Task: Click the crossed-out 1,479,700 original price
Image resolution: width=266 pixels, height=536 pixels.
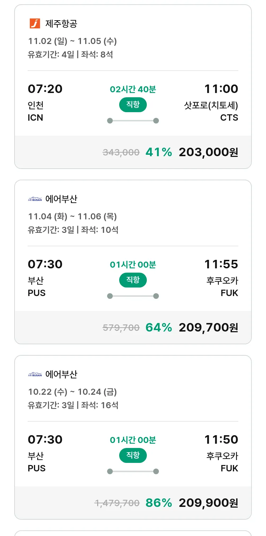Action: coord(117,503)
